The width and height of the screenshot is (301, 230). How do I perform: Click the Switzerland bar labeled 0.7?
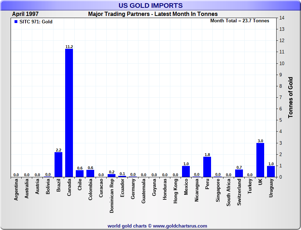239,173
